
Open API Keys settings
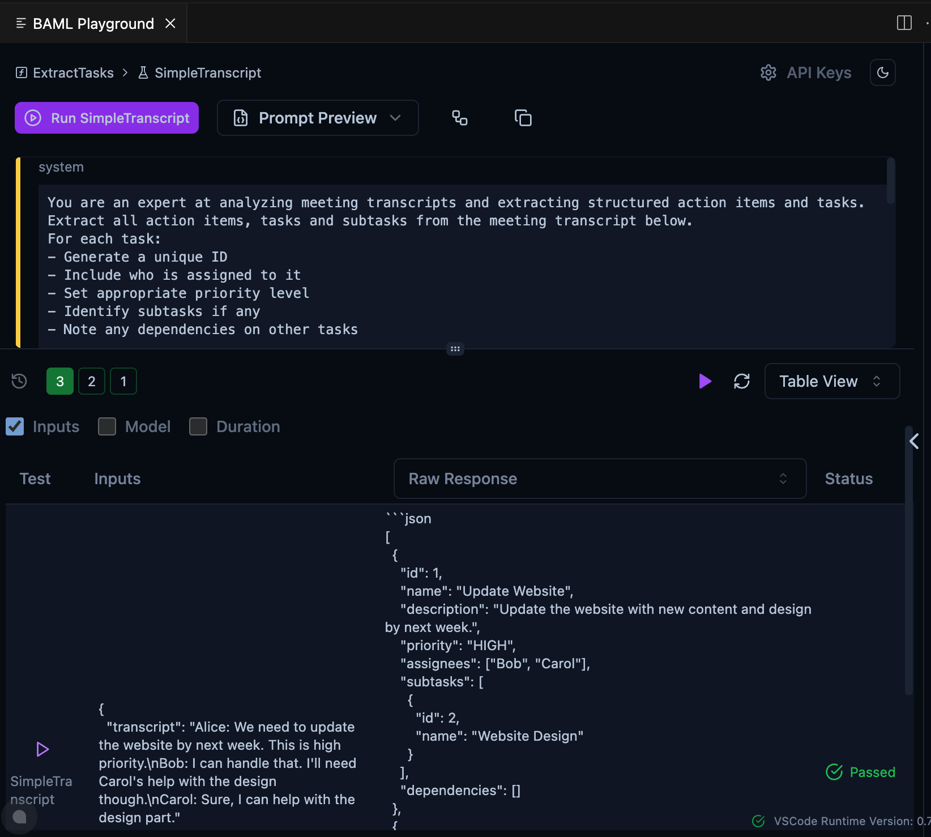click(806, 72)
